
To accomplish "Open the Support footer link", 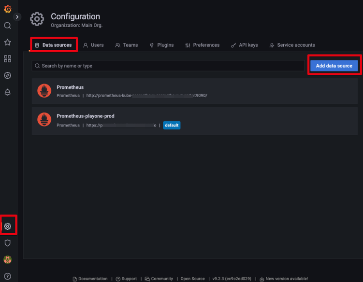I will [127, 279].
